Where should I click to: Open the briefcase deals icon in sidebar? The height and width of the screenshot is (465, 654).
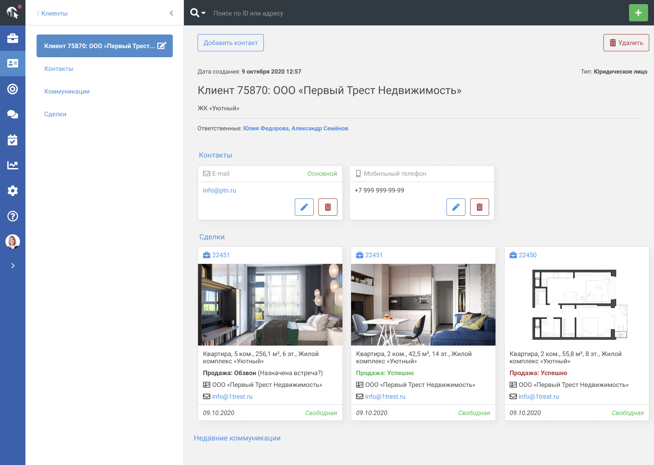13,38
